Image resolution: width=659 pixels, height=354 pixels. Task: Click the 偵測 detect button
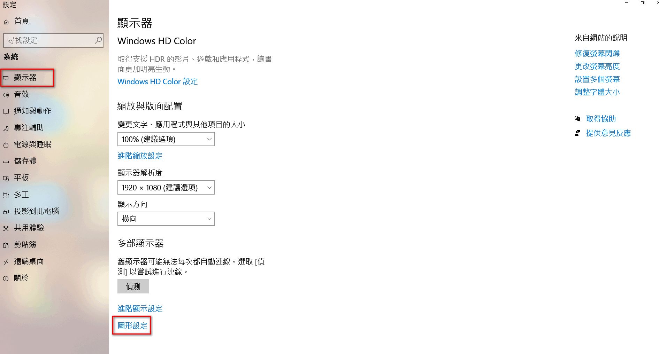click(133, 286)
